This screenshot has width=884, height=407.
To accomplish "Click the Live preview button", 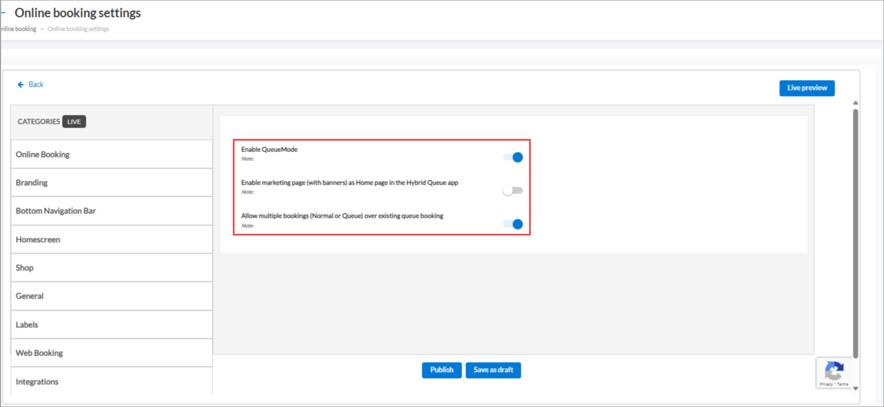I will (x=807, y=88).
